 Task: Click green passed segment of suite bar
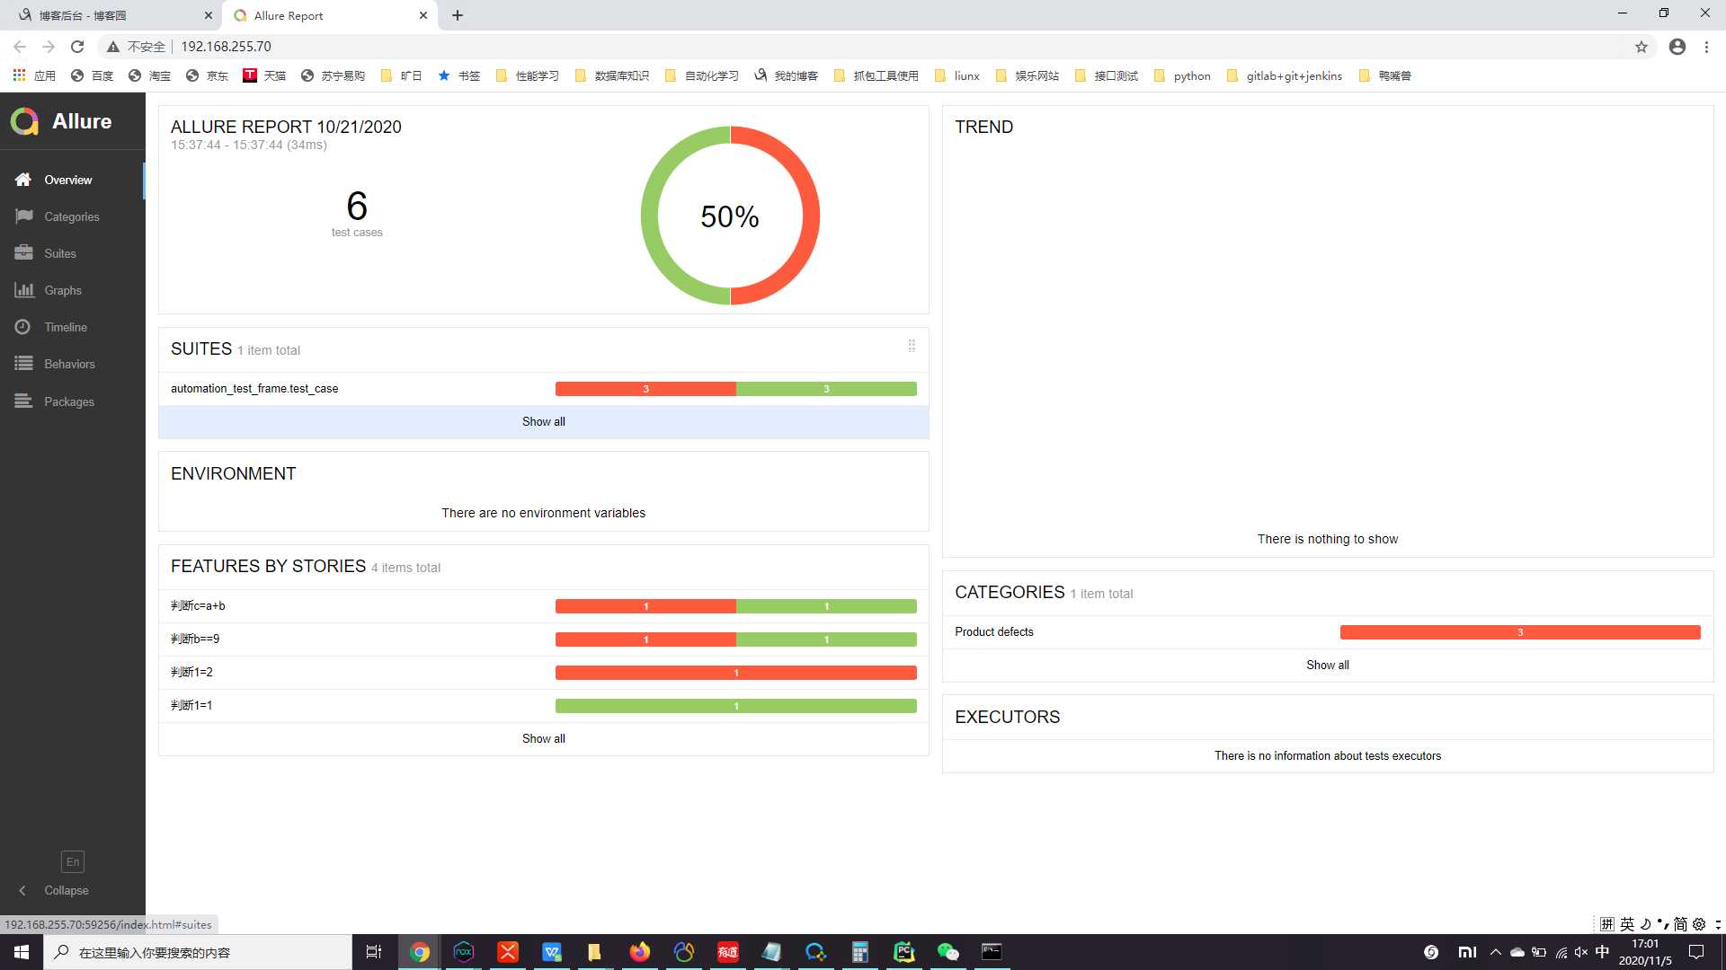click(x=826, y=389)
